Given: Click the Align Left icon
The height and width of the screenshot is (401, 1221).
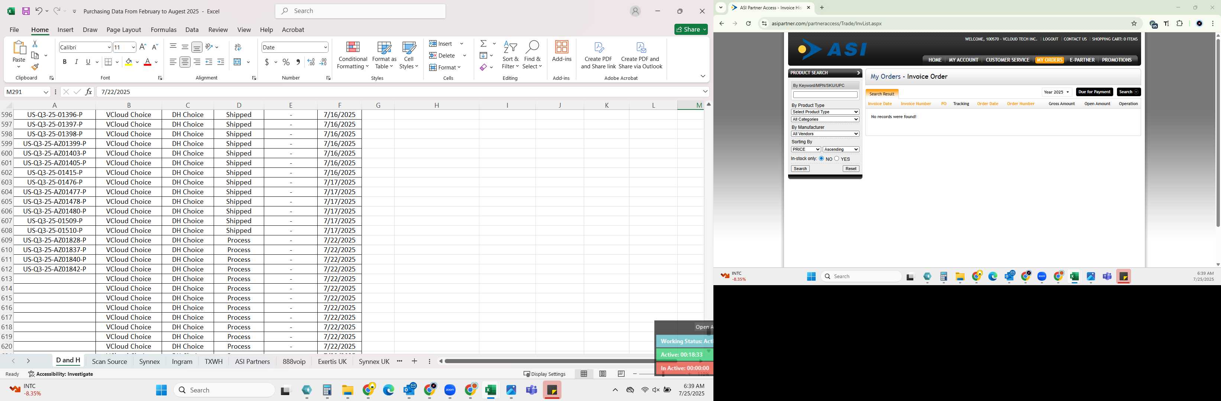Looking at the screenshot, I should [x=173, y=62].
